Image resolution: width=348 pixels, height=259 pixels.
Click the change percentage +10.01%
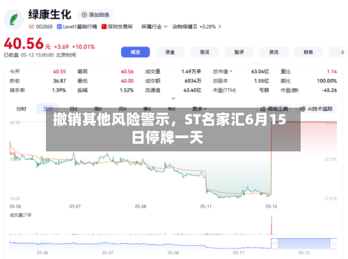84,47
